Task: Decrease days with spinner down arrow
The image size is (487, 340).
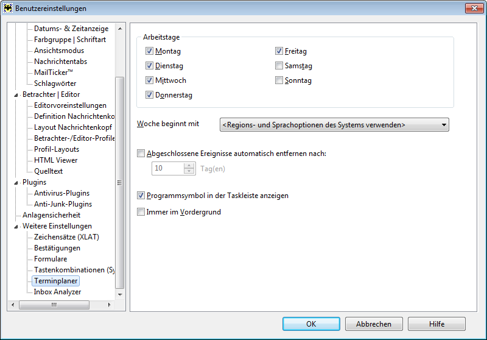Action: point(189,171)
